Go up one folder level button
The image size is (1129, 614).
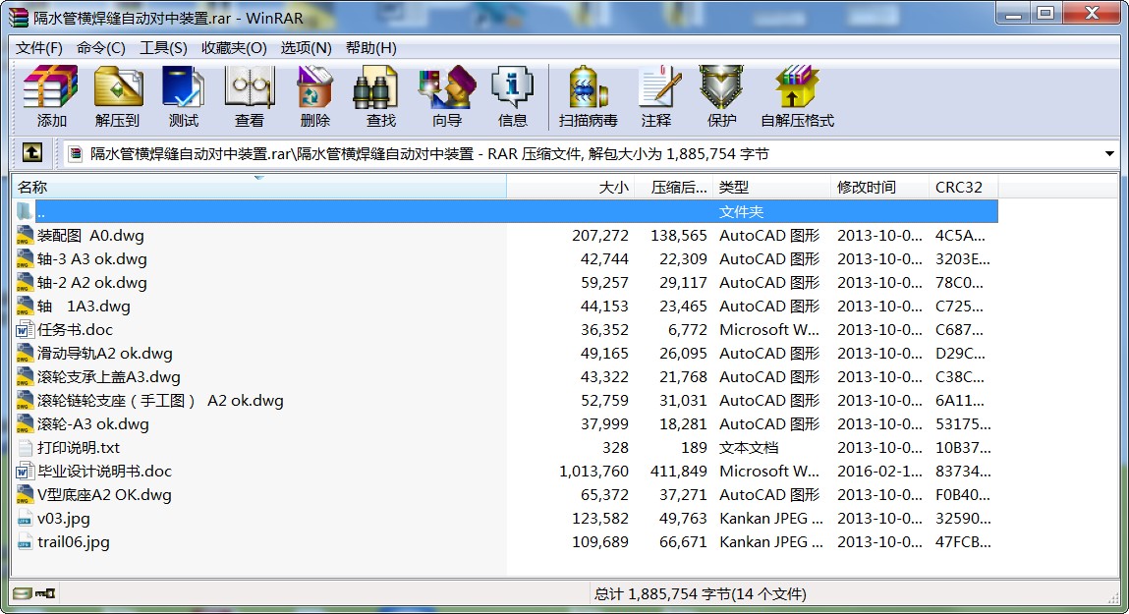(x=31, y=152)
